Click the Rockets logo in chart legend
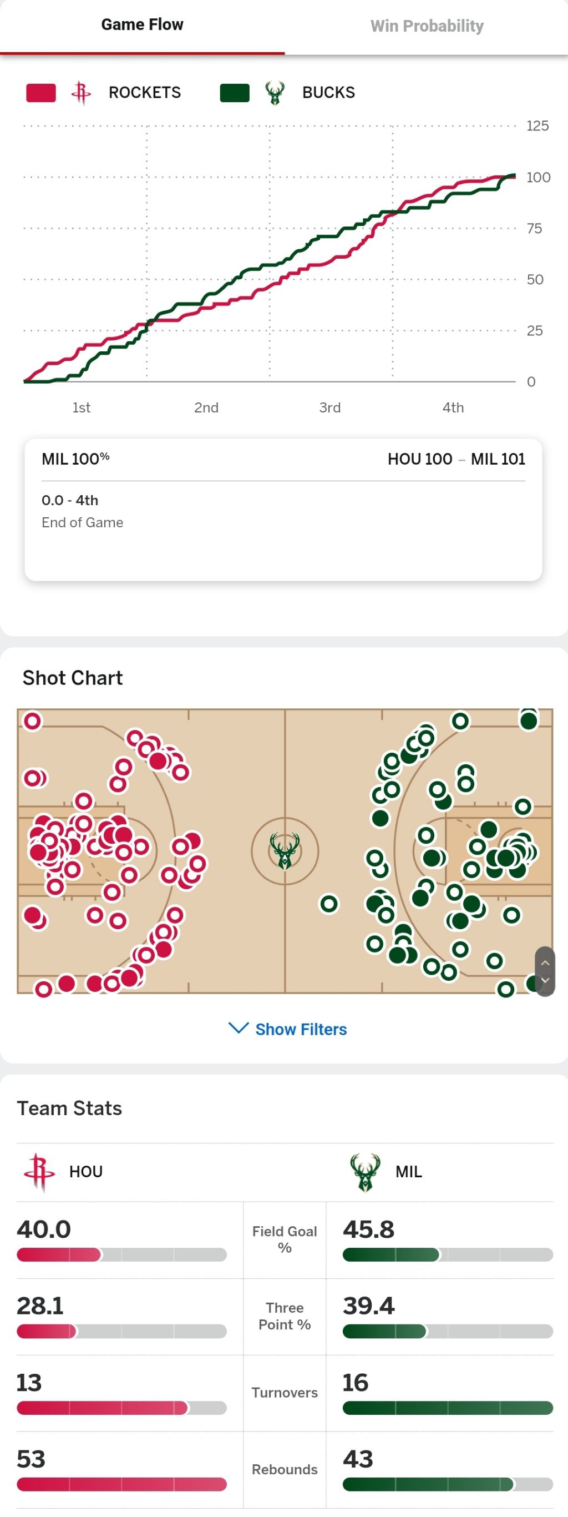568x1517 pixels. click(81, 93)
